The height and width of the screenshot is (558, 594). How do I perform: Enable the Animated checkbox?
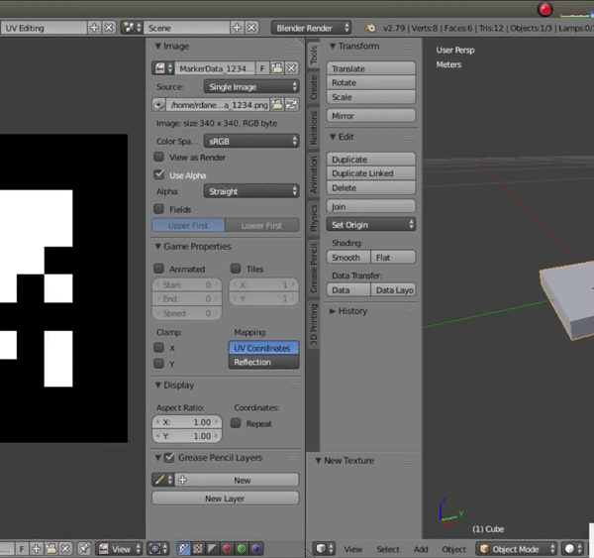(x=158, y=269)
